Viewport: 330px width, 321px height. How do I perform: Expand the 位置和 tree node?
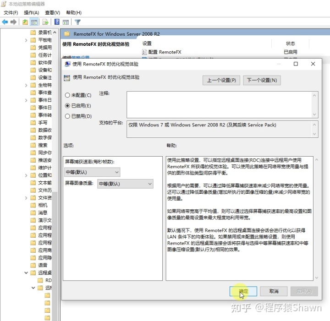tap(26, 175)
